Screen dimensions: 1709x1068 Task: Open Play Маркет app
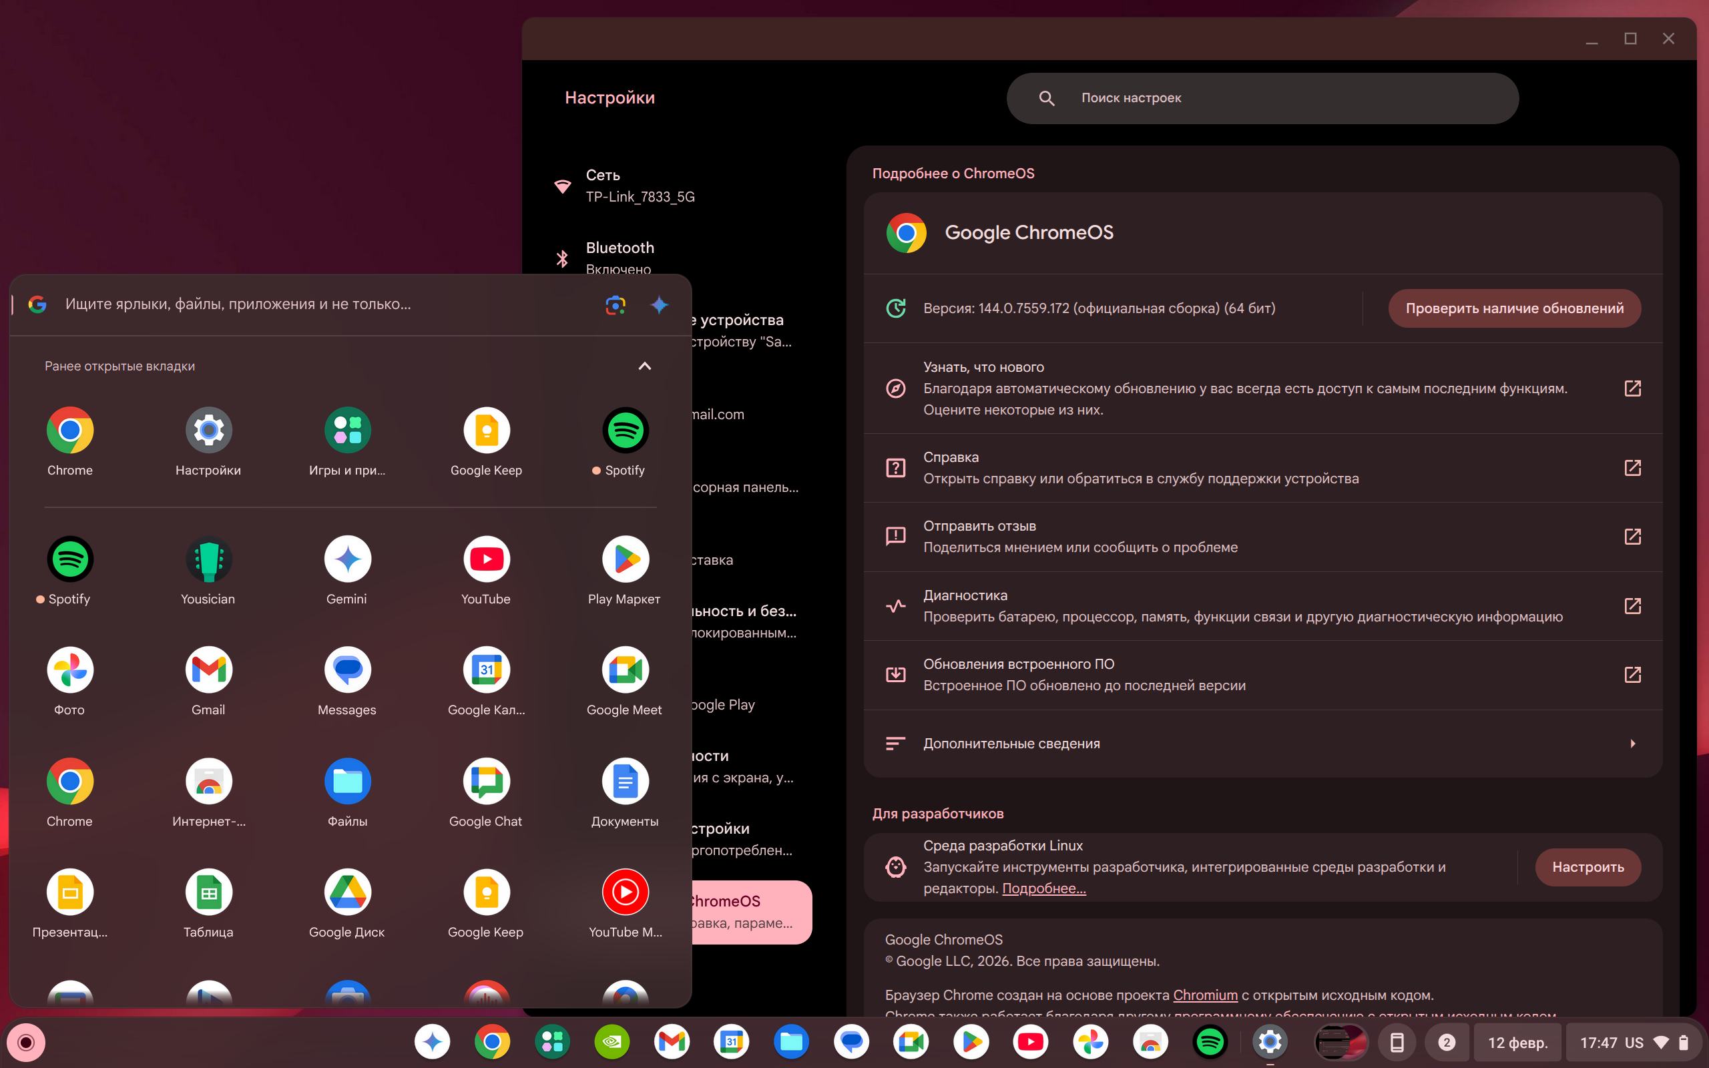click(x=625, y=559)
